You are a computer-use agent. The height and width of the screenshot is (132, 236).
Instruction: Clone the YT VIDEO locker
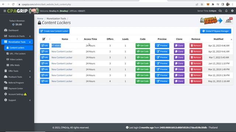pos(179,45)
